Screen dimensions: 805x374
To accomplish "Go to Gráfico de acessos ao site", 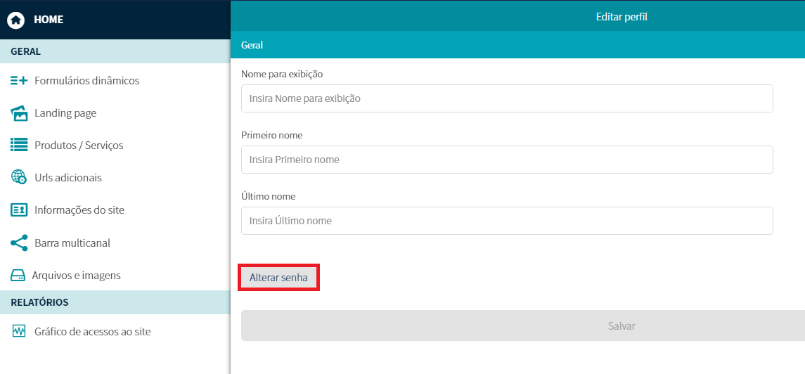I will point(93,332).
